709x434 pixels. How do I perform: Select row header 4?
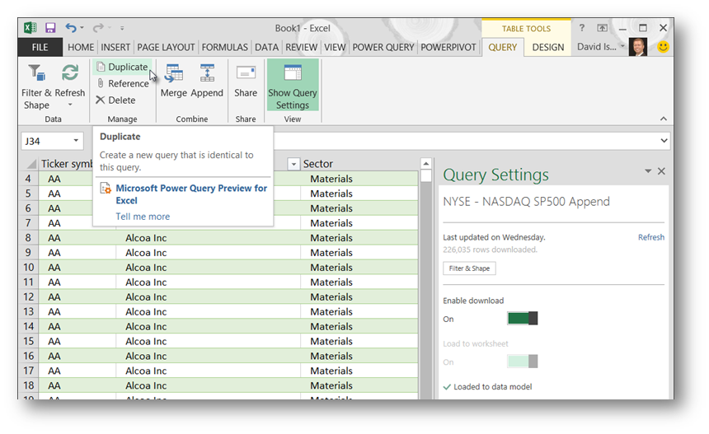29,179
